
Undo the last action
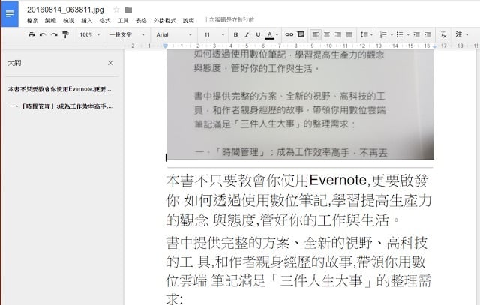[43, 35]
